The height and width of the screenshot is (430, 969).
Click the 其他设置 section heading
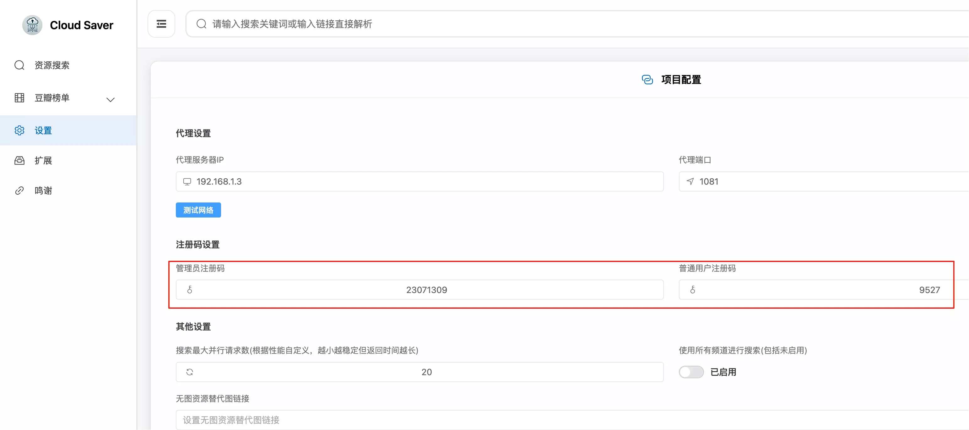click(x=193, y=327)
